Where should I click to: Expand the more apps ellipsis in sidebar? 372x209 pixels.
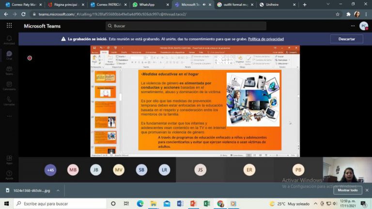click(9, 116)
